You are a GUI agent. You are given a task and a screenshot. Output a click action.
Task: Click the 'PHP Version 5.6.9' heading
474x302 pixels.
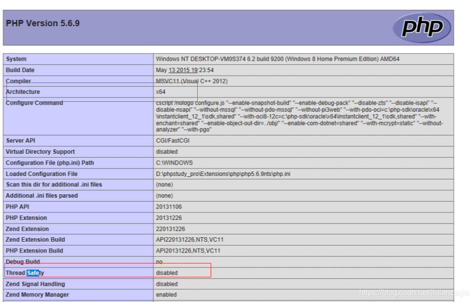pyautogui.click(x=43, y=23)
